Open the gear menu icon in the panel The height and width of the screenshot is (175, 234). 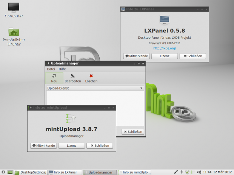[x=3, y=172]
